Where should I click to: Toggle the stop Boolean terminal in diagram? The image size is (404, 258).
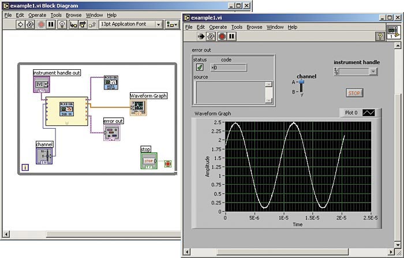[148, 161]
